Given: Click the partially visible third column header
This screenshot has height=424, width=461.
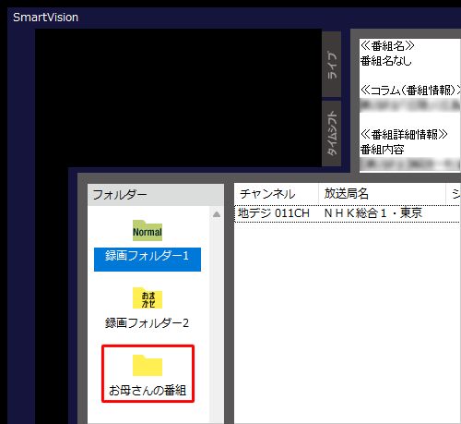Looking at the screenshot, I should (x=454, y=194).
